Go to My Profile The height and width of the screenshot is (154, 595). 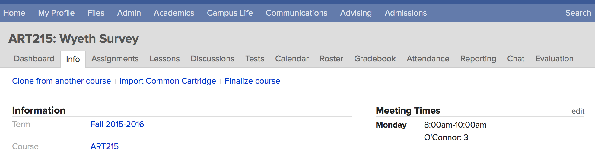pos(56,13)
